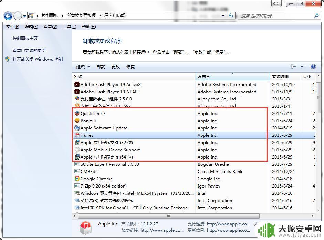Open the 文件(F) menu

13,27
